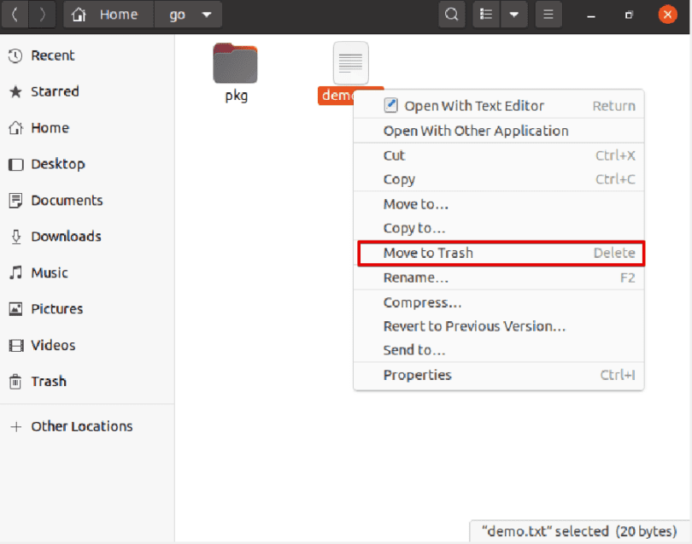692x544 pixels.
Task: Open the pkg folder thumbnail
Action: [x=235, y=63]
